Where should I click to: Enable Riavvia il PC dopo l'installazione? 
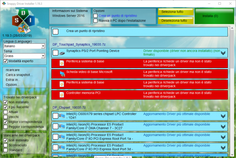[95, 20]
